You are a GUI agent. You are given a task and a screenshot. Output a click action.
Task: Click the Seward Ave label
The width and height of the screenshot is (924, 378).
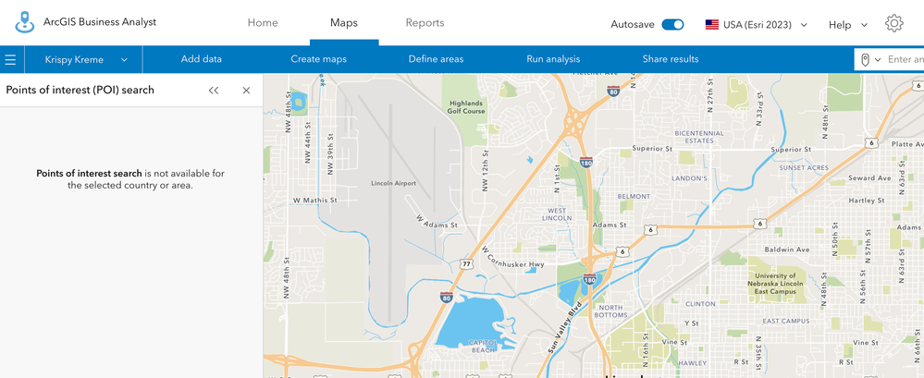pos(869,177)
